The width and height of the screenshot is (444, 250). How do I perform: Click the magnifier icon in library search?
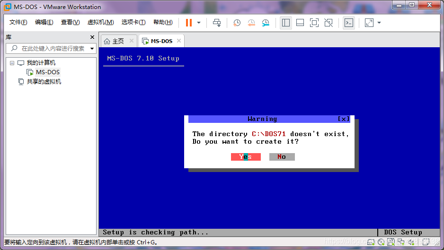(x=14, y=48)
